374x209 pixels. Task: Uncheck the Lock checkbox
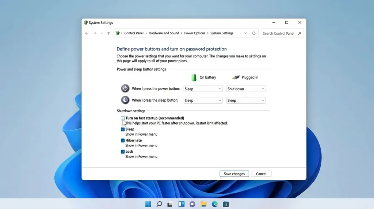click(123, 152)
